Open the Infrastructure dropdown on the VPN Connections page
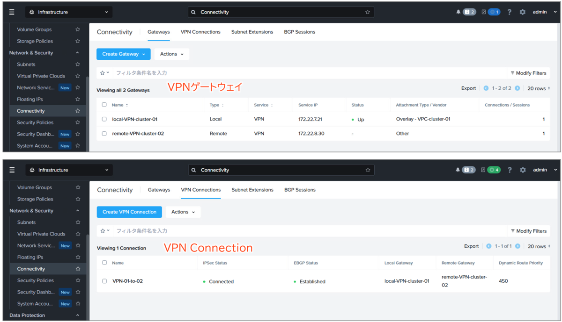 tap(68, 170)
